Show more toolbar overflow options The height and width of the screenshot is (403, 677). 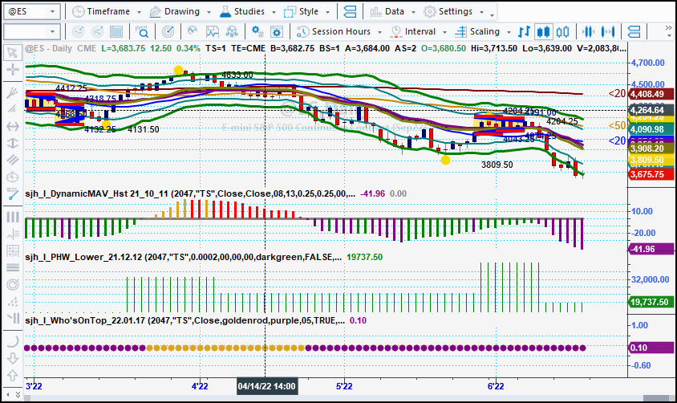click(x=669, y=31)
